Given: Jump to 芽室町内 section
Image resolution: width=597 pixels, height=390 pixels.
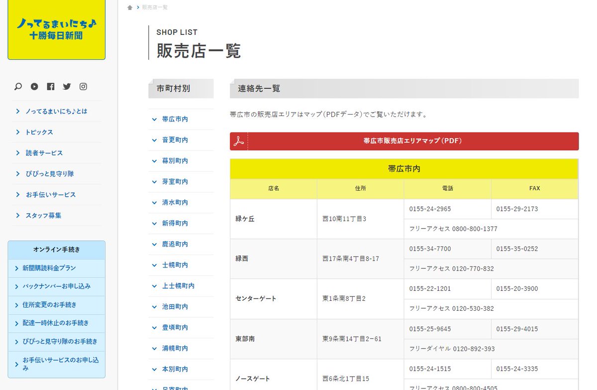Looking at the screenshot, I should click(181, 182).
